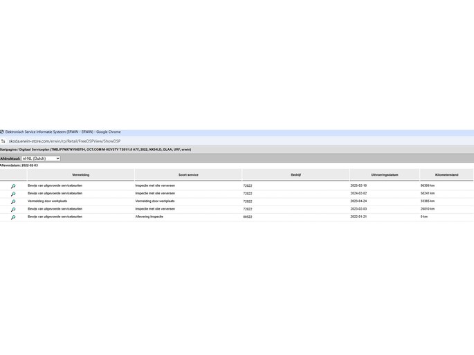Image resolution: width=474 pixels, height=355 pixels.
Task: Select the 2022-01-21 date cell
Action: tap(359, 217)
